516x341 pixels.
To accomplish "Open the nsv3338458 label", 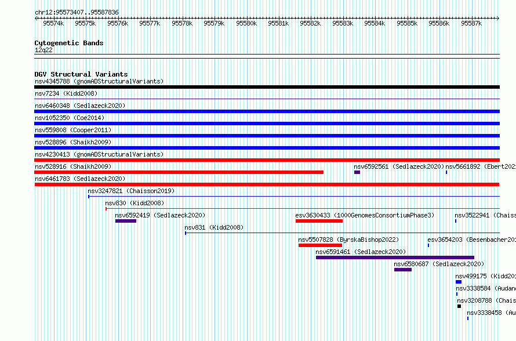I will coord(491,313).
